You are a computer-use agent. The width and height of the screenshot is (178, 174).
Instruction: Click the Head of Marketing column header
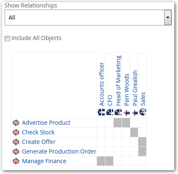point(118,81)
